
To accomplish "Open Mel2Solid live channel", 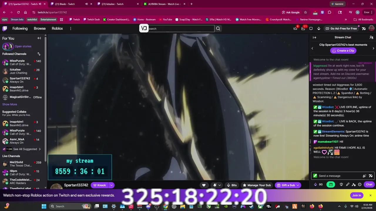I will (22, 164).
